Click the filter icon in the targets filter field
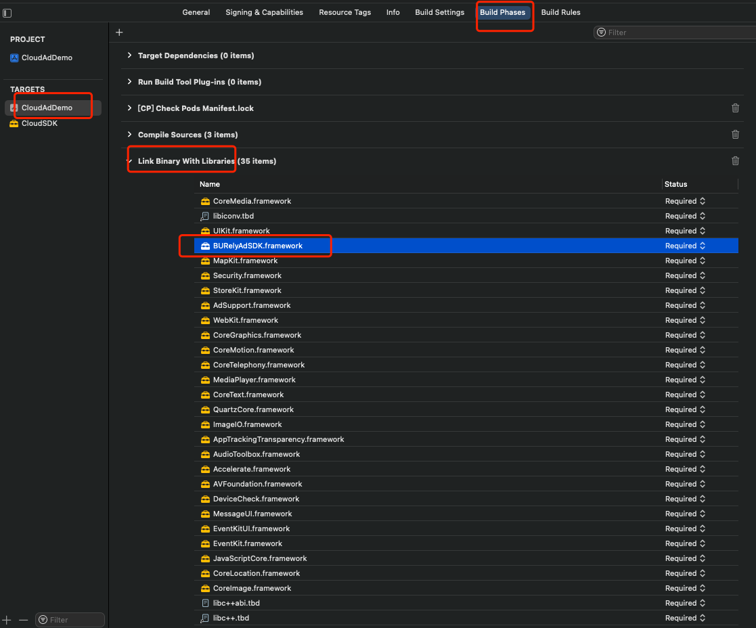Screen dimensions: 756x628 [x=43, y=620]
